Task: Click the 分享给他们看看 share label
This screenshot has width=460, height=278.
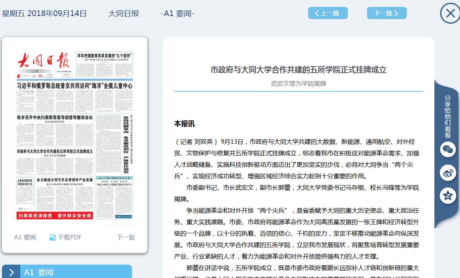Action: [x=447, y=116]
